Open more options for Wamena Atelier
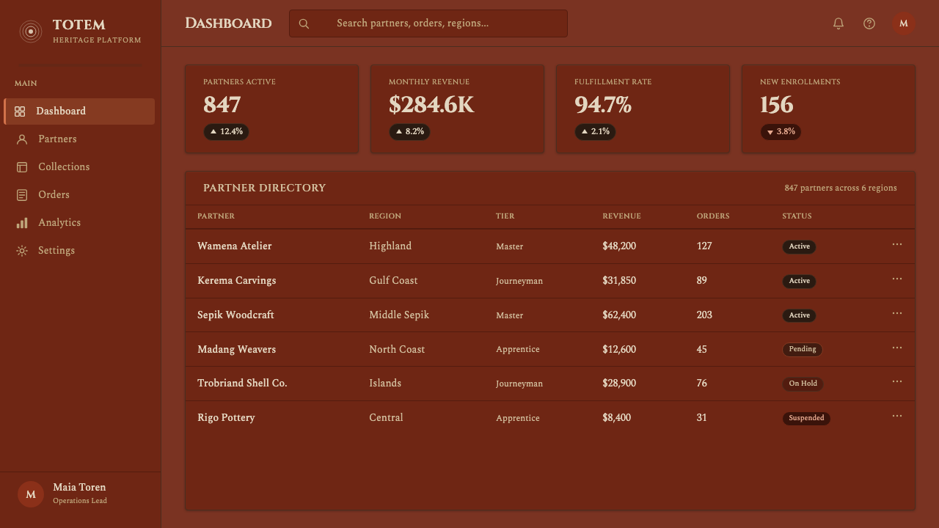939x528 pixels. (x=897, y=244)
